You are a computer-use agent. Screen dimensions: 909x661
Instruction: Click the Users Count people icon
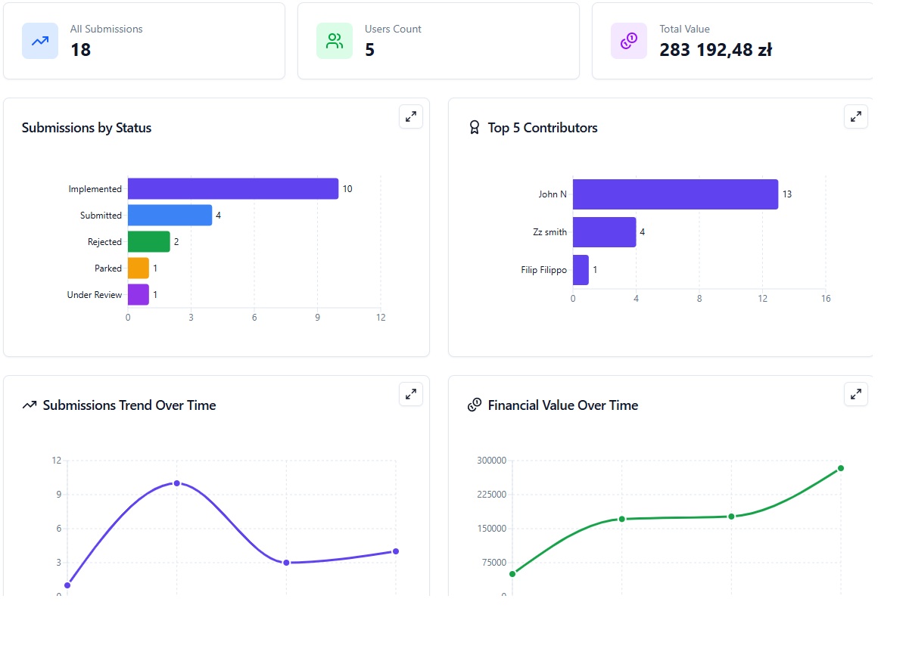point(335,41)
